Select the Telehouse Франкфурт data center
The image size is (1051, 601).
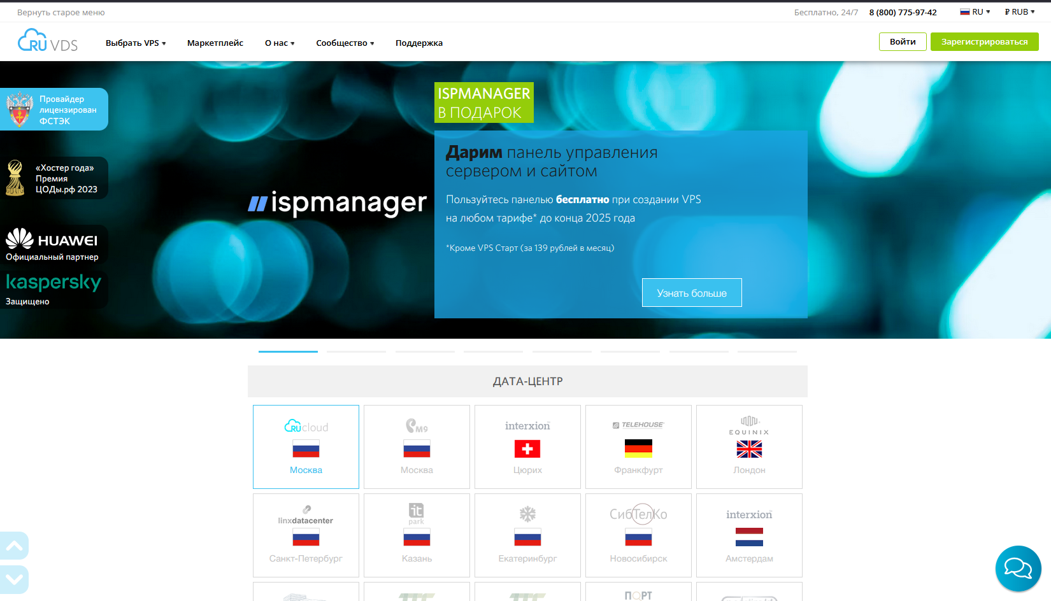click(638, 447)
